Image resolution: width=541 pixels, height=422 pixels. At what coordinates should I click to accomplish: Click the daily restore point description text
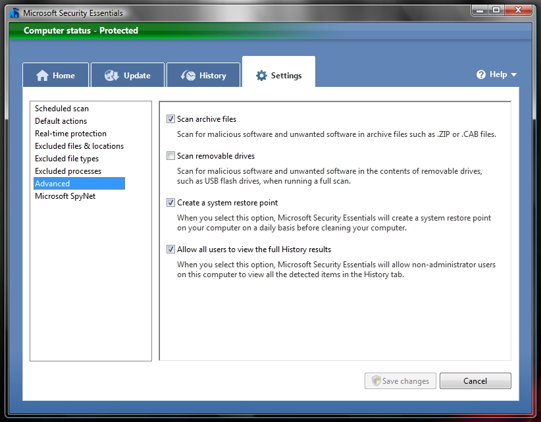334,223
